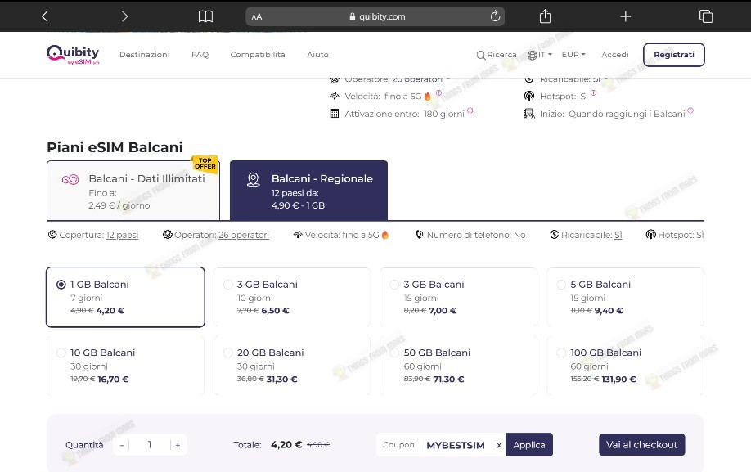
Task: Increase quantity with the plus button
Action: [x=178, y=445]
